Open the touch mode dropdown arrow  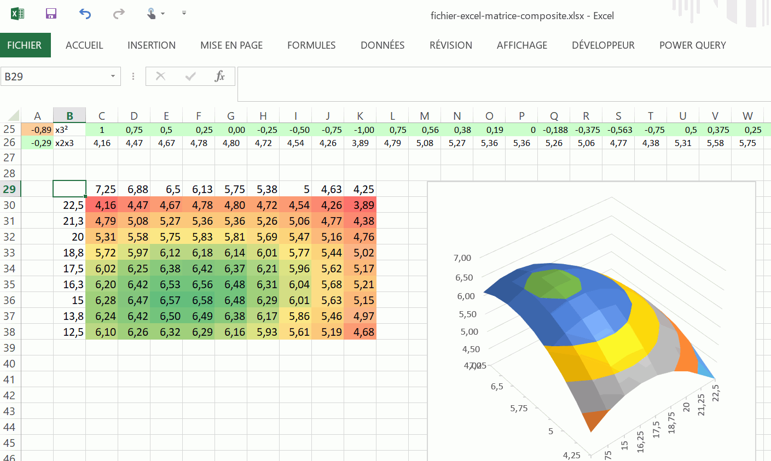point(163,14)
